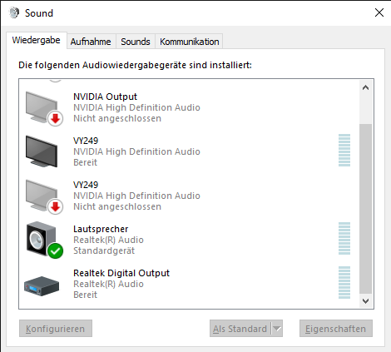391x352 pixels.
Task: Open the Aufnahme tab
Action: tap(91, 42)
